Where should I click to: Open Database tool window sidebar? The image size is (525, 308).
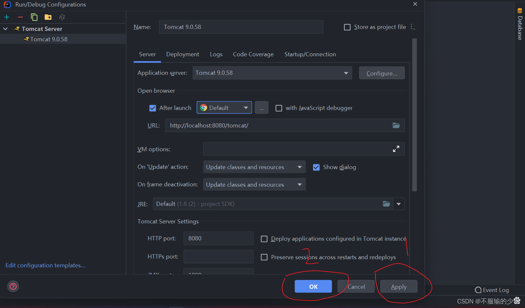tap(520, 24)
